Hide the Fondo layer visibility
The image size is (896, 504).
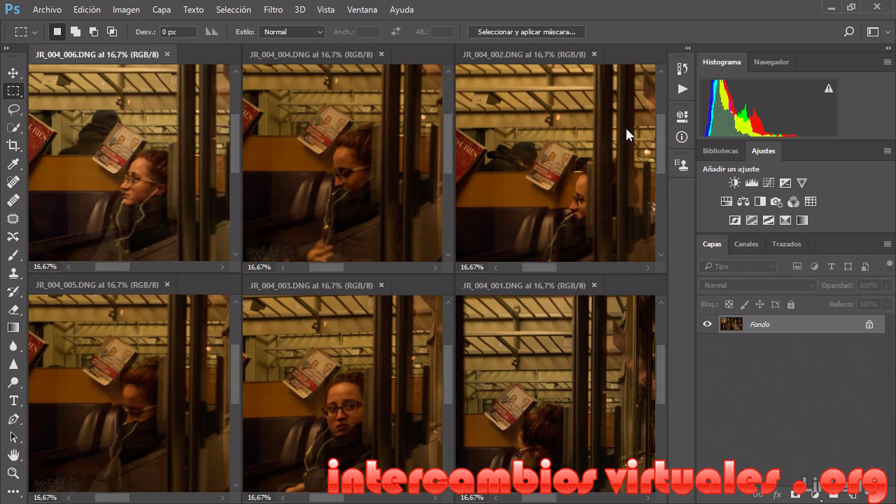(x=707, y=324)
